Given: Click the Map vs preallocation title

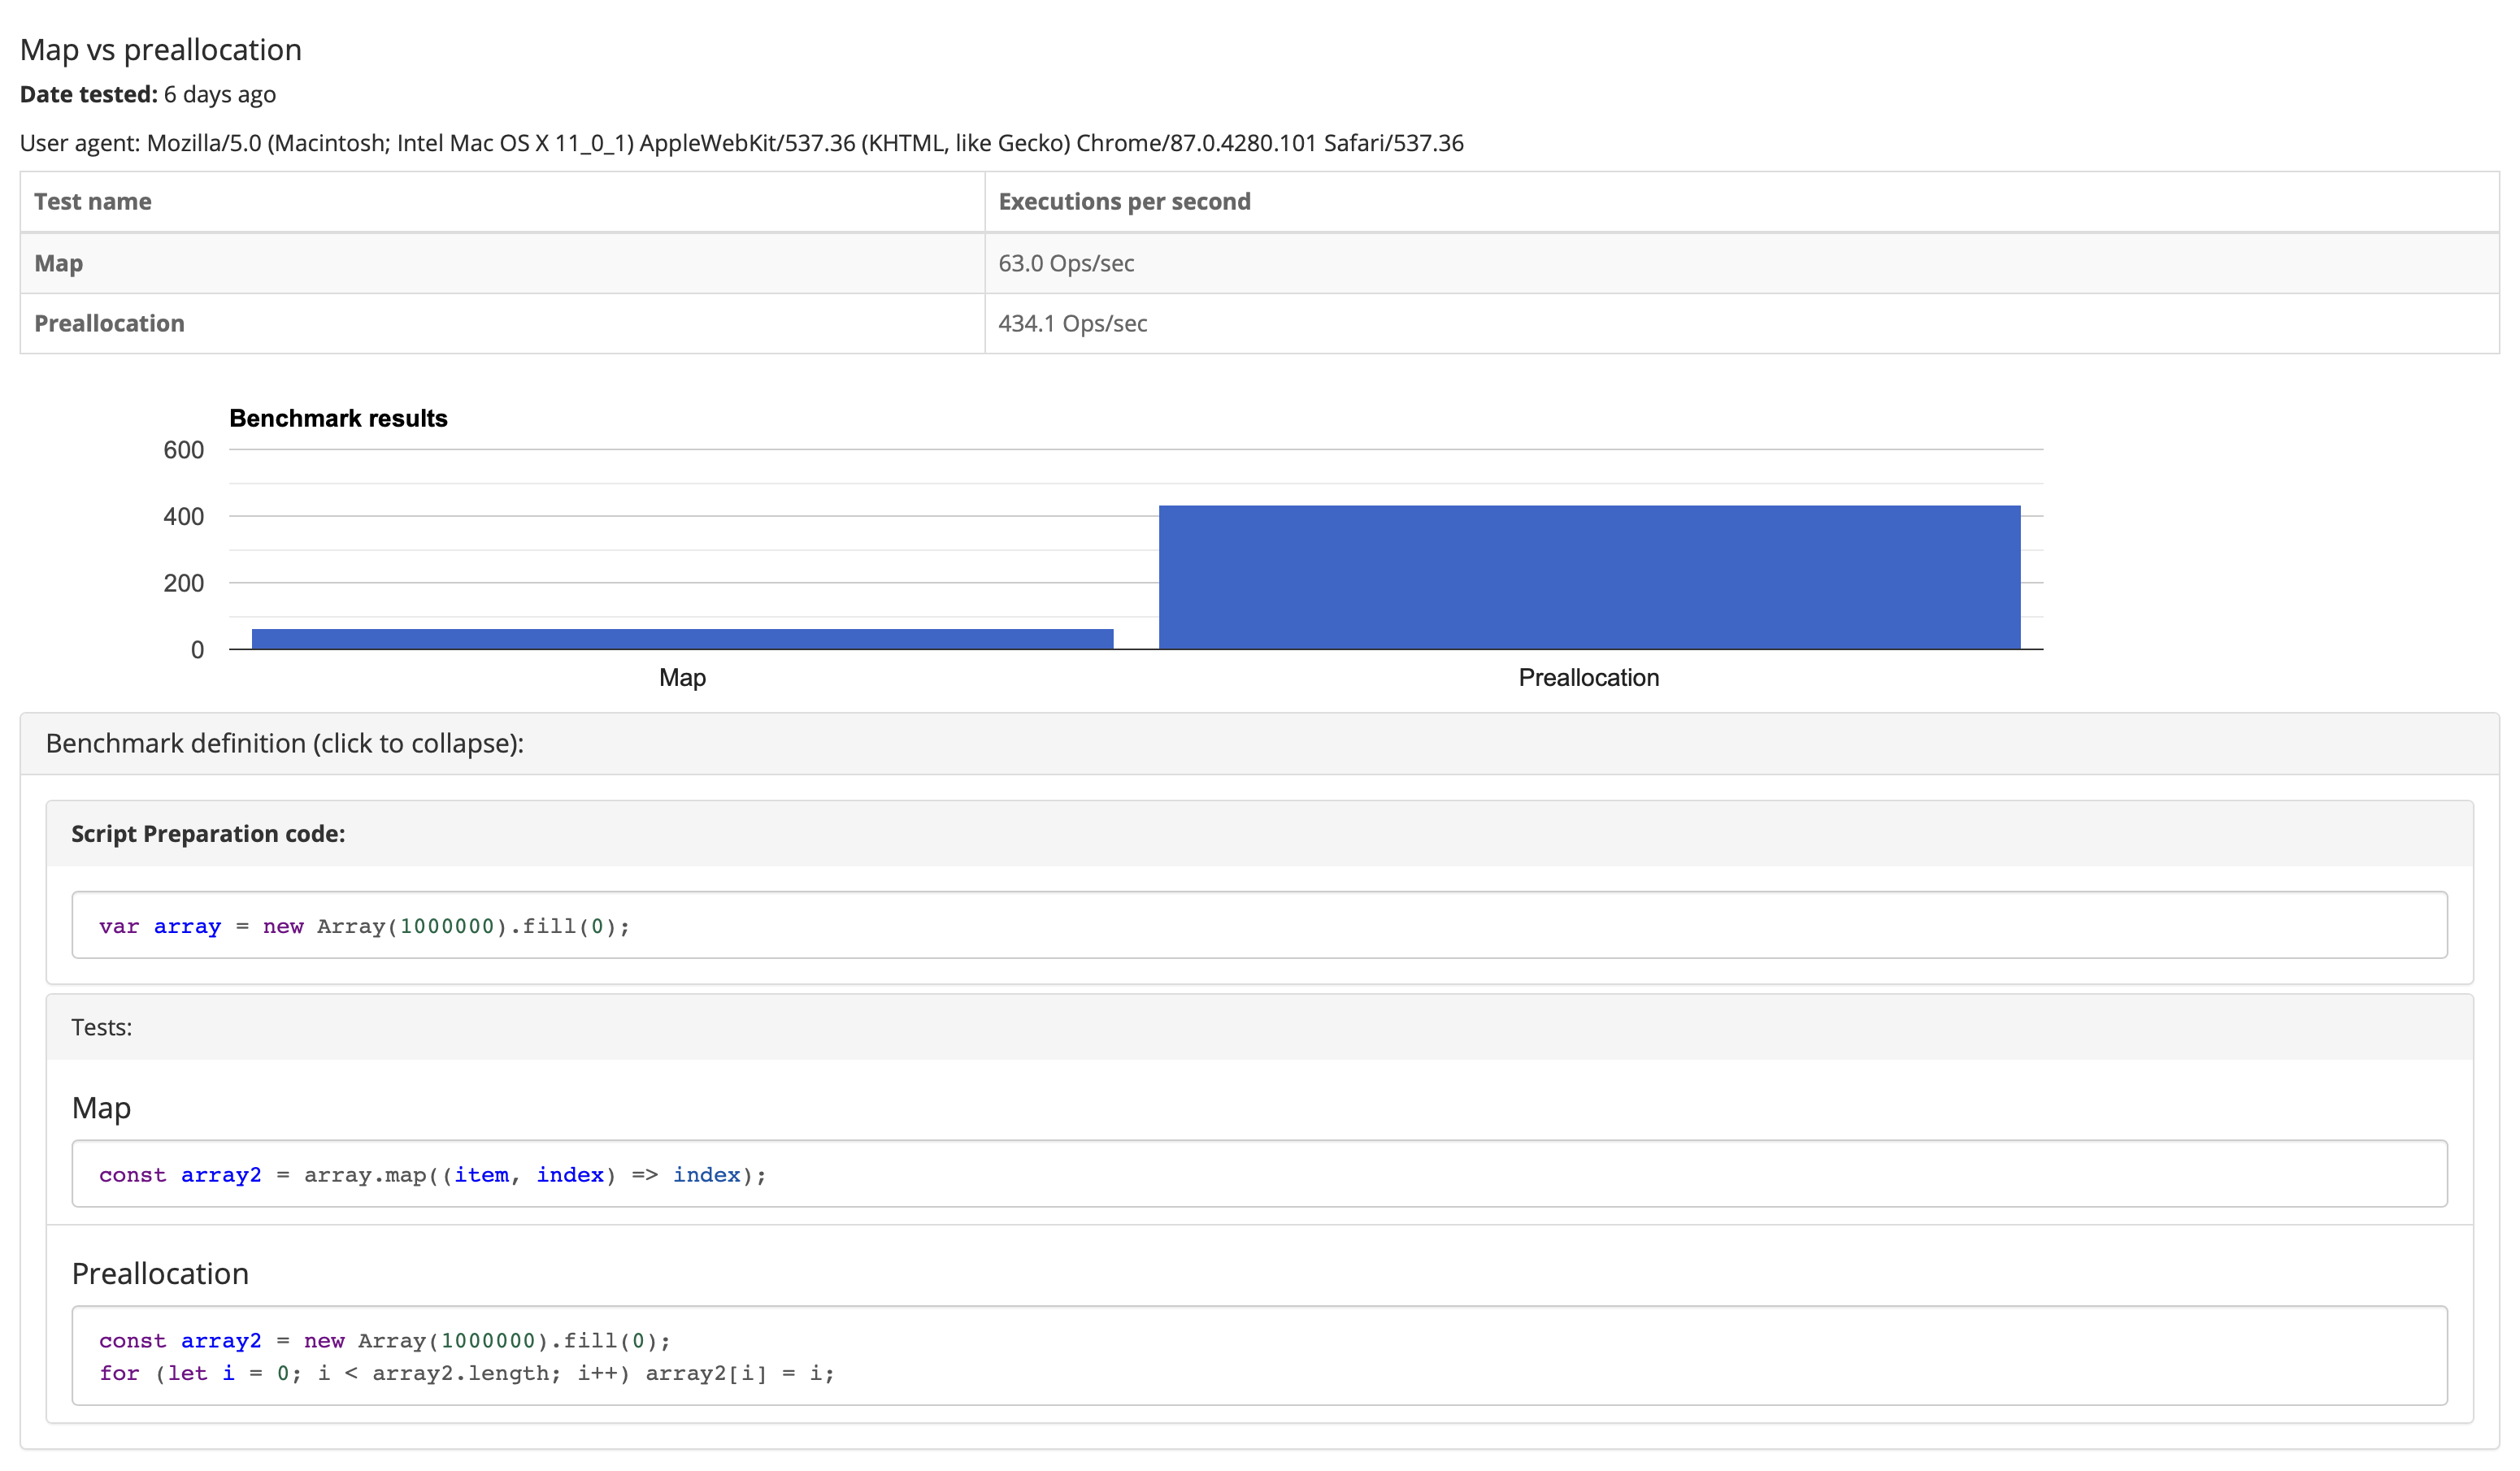Looking at the screenshot, I should 161,49.
